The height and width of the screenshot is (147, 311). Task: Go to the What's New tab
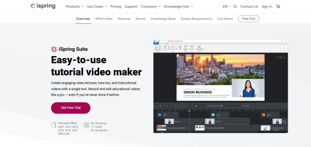point(104,19)
